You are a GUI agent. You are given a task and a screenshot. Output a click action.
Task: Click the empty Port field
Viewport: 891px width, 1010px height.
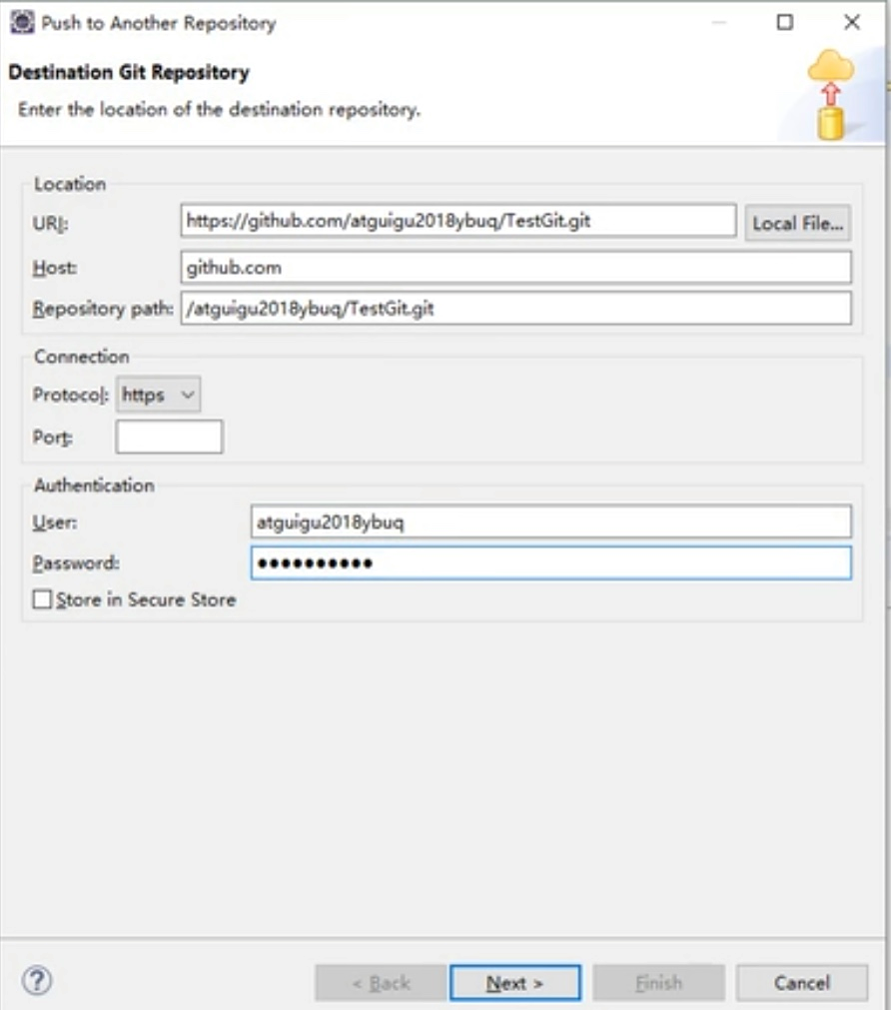[x=170, y=437]
